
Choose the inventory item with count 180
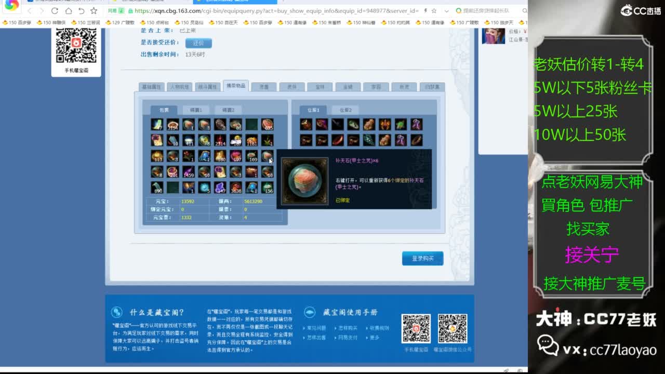point(220,156)
